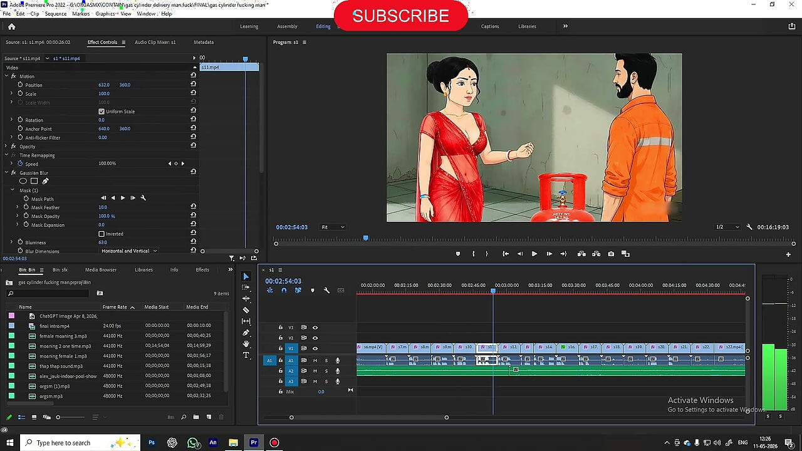Enable the Inverted mask checkbox

pyautogui.click(x=102, y=234)
